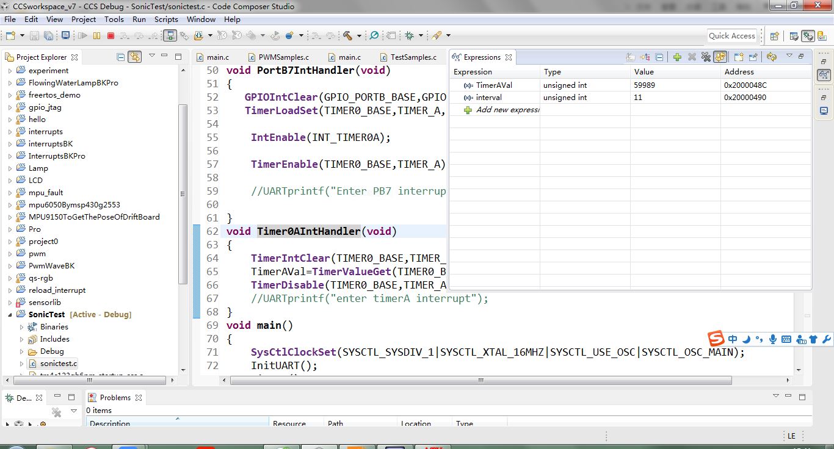Screen dimensions: 834x449
Task: Click the green bug Debug icon
Action: coord(410,36)
